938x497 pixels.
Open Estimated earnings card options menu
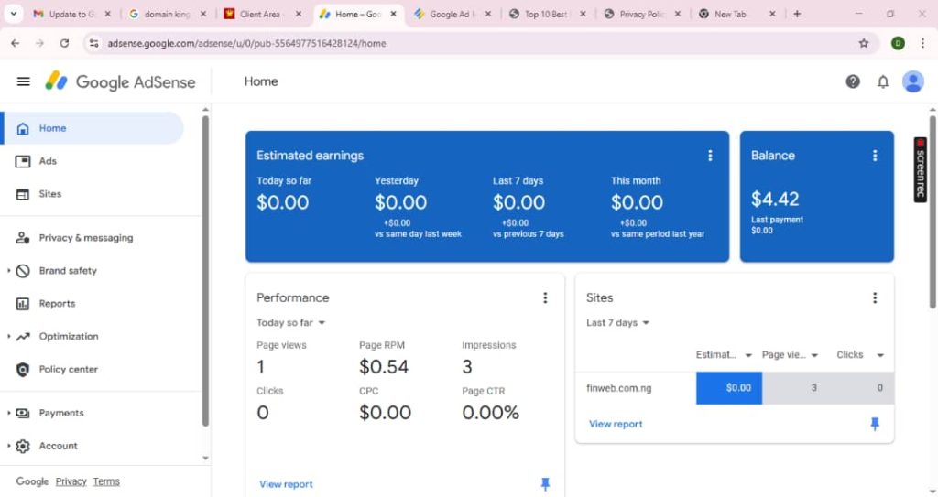click(x=710, y=156)
